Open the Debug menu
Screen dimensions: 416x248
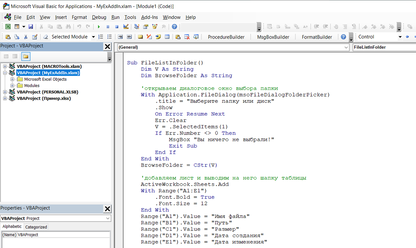(99, 17)
